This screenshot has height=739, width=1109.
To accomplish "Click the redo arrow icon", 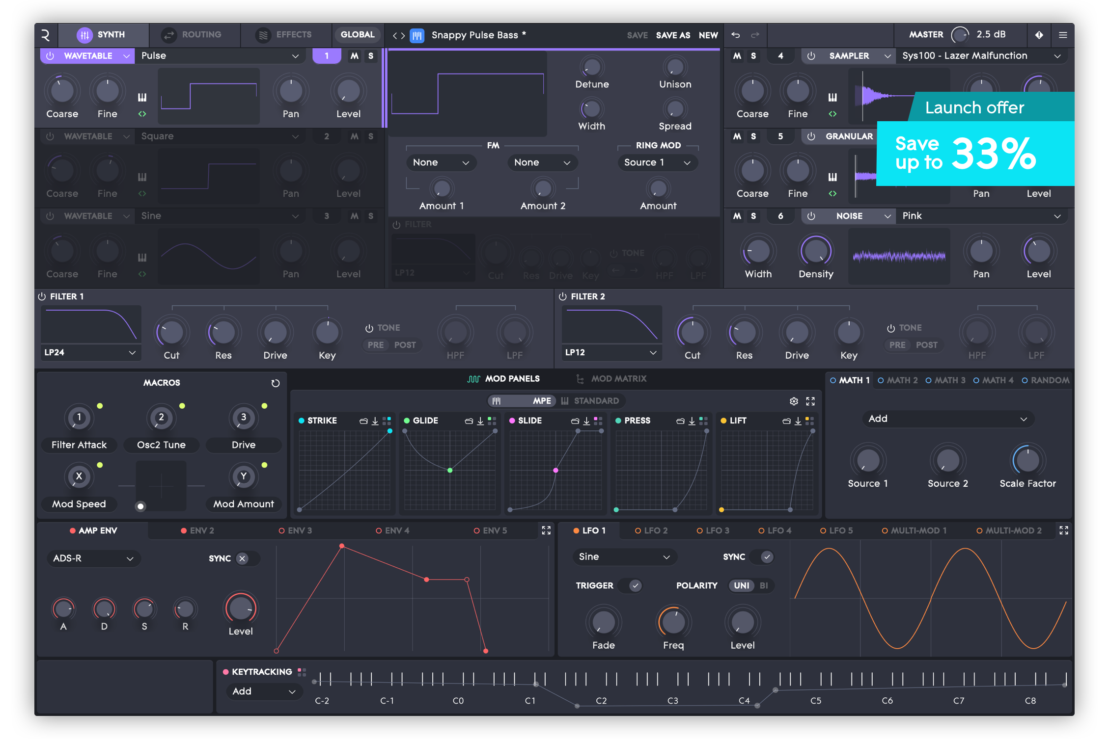I will [755, 35].
